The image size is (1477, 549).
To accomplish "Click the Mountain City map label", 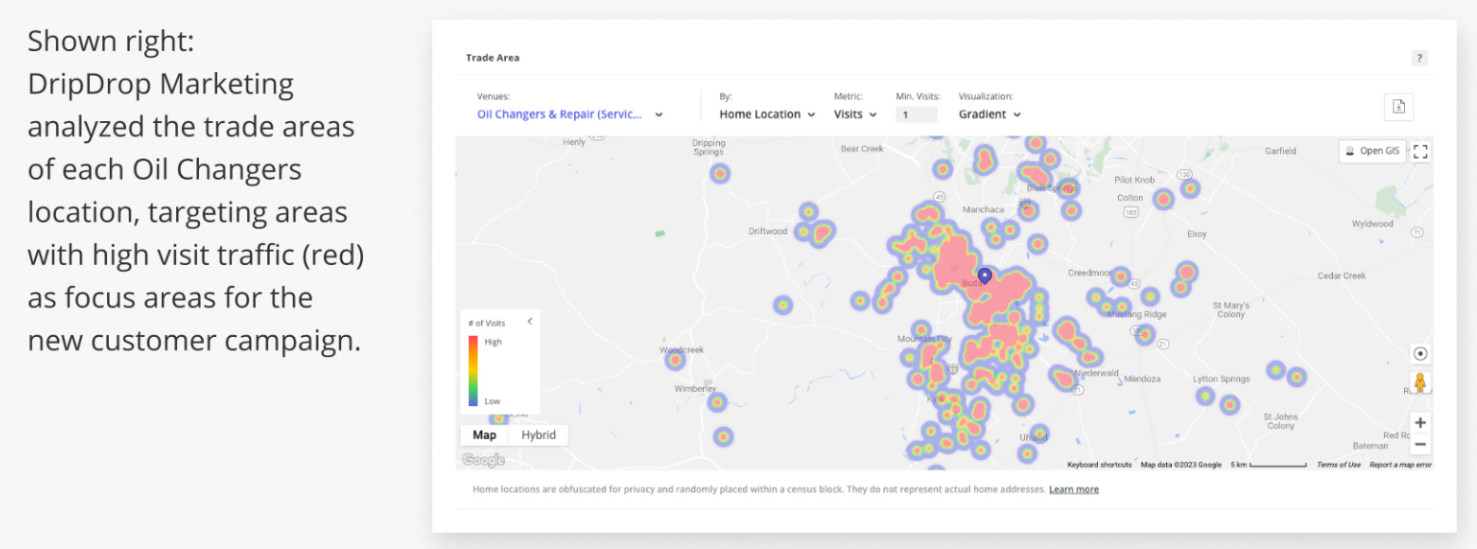I will 924,339.
